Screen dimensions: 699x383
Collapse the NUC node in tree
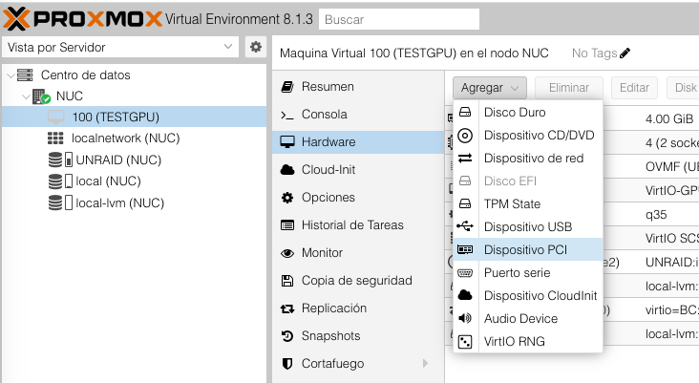[x=24, y=96]
